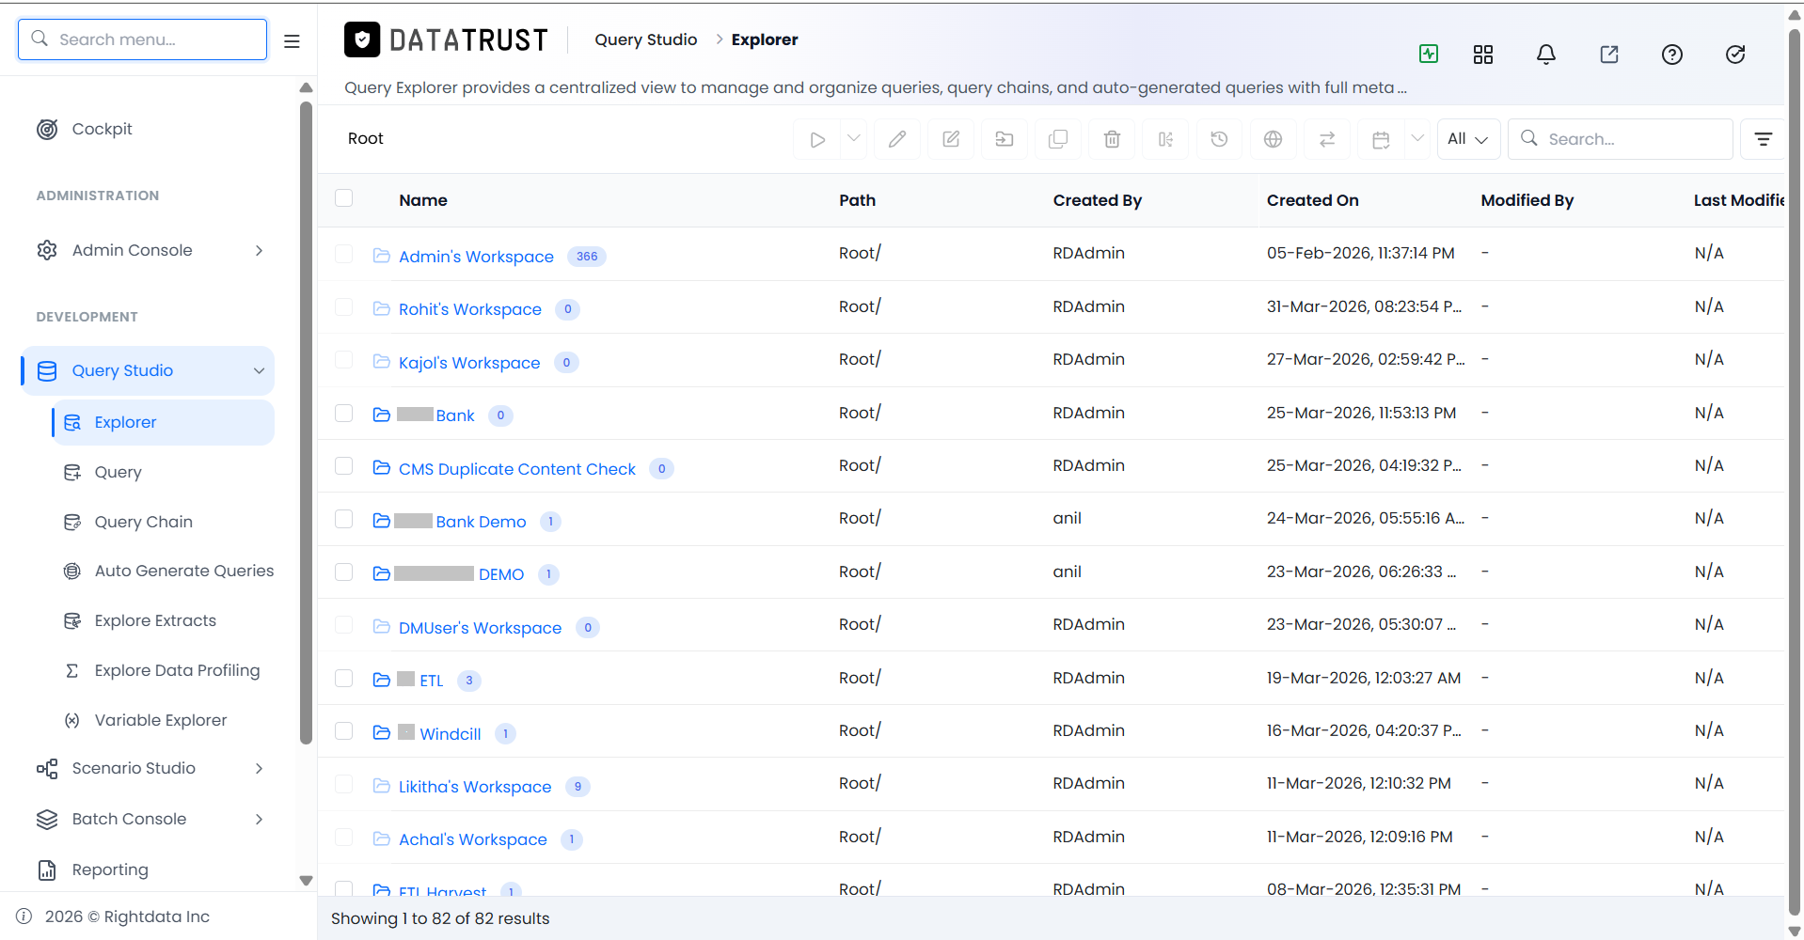Focus the table Search input field
Screen dimensions: 1804x940
[1621, 139]
